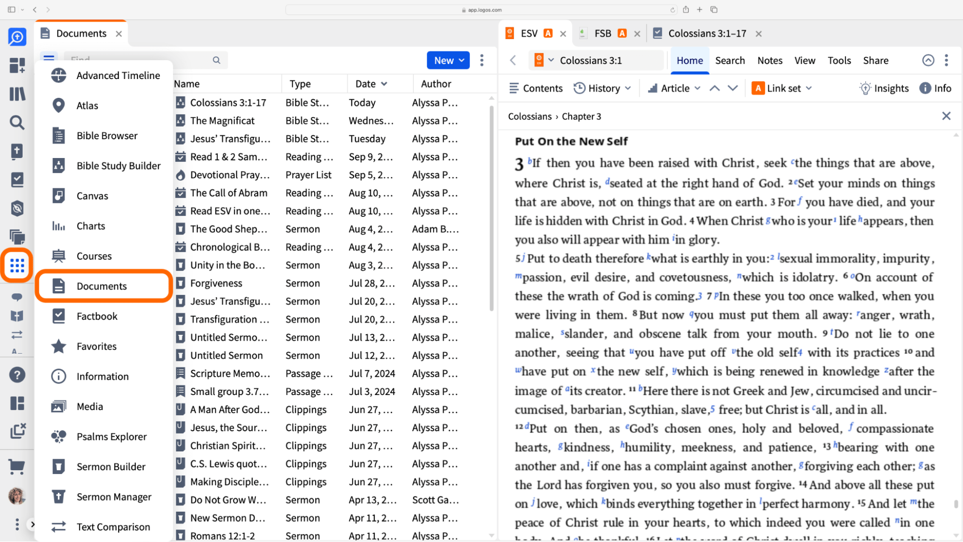Open Sermon Builder

point(105,467)
